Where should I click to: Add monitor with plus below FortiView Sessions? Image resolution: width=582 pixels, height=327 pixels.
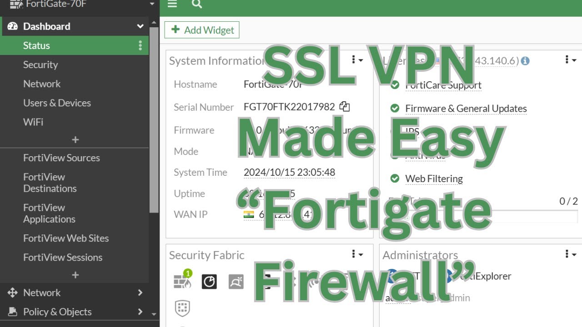pyautogui.click(x=75, y=275)
